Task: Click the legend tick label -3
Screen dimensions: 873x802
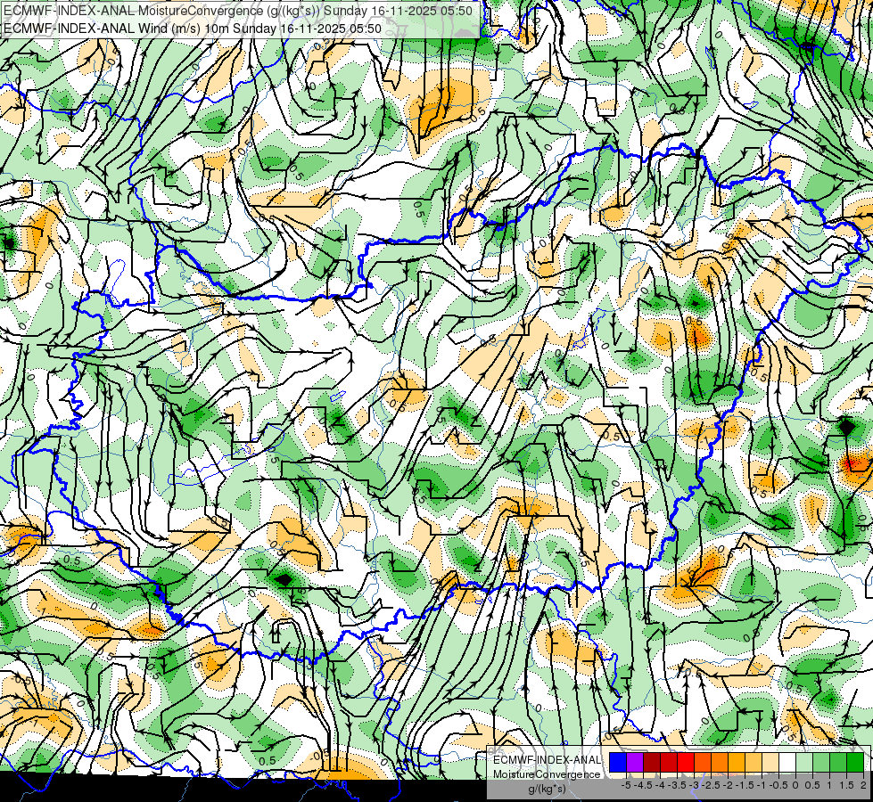Action: [695, 785]
